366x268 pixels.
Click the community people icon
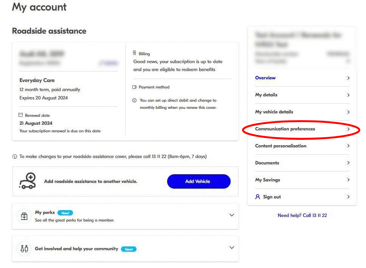pos(24,249)
